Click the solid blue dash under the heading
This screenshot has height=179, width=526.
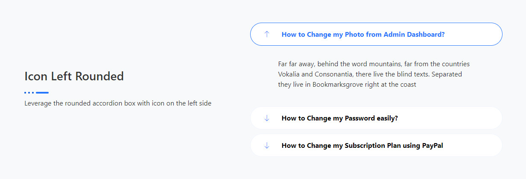click(x=42, y=93)
